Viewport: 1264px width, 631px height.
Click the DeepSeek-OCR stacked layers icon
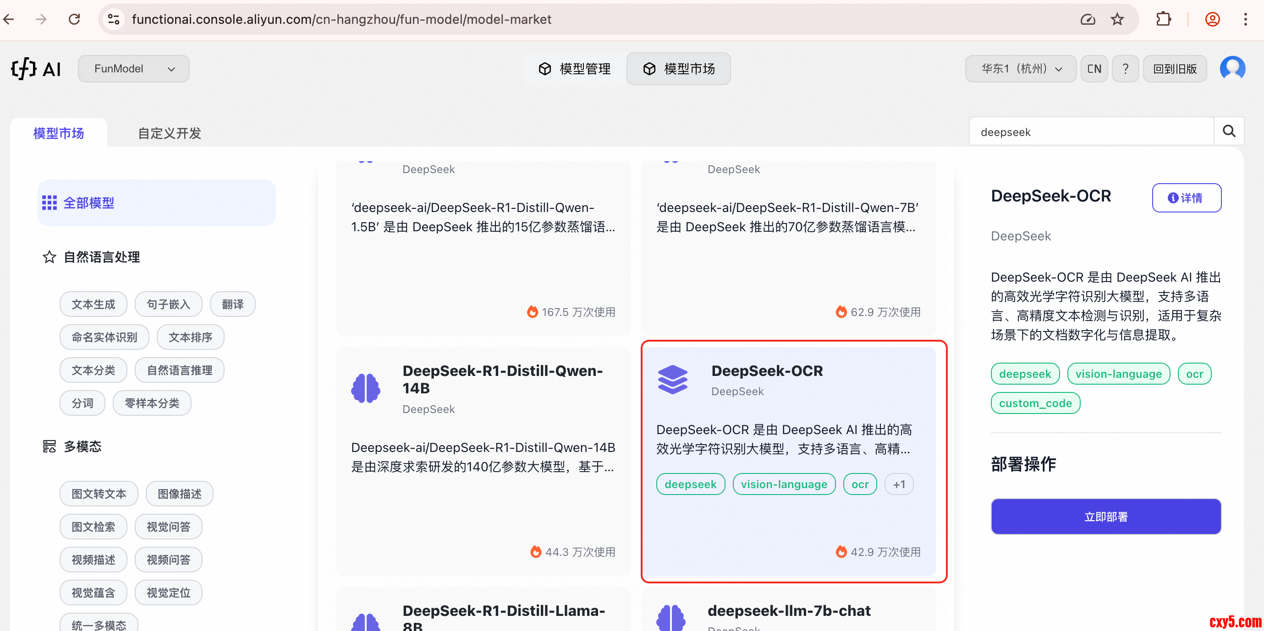[x=672, y=379]
